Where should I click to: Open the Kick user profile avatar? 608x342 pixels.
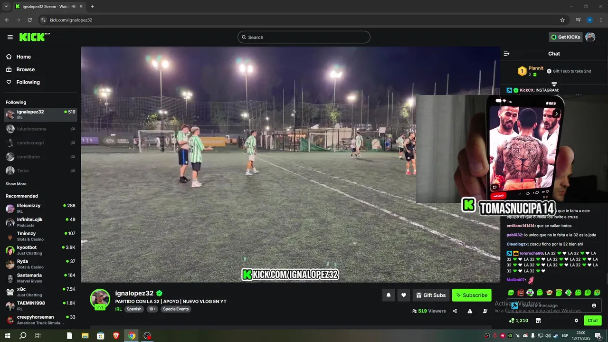pyautogui.click(x=590, y=37)
